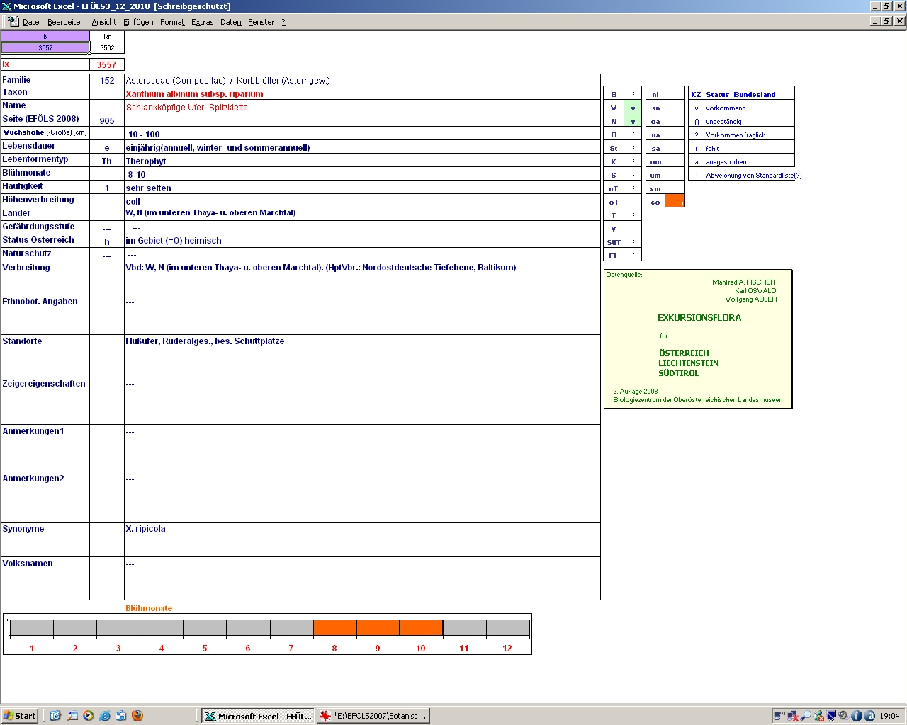Click the orange 'Blühmonate' chart title

click(x=149, y=608)
